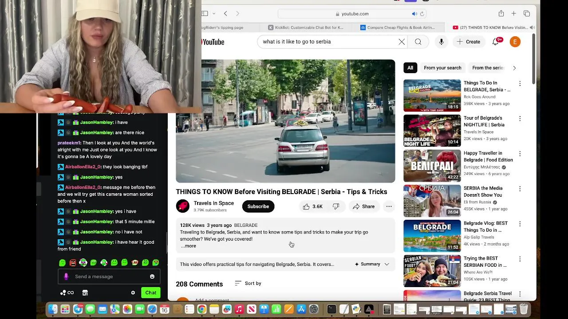Screen dimensions: 568x319
Task: Mute the playing YouTube tab speaker icon
Action: (532, 27)
